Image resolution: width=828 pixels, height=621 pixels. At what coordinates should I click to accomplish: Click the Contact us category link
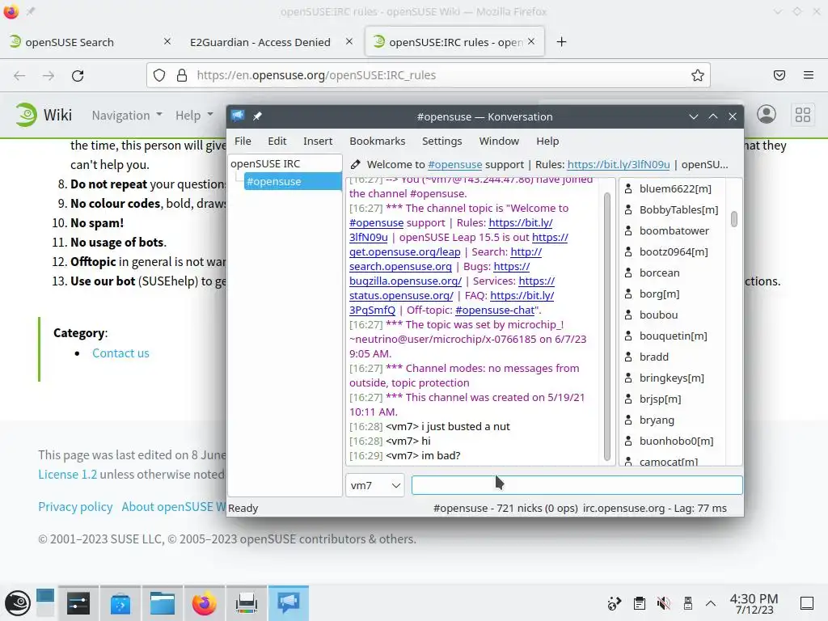[120, 353]
